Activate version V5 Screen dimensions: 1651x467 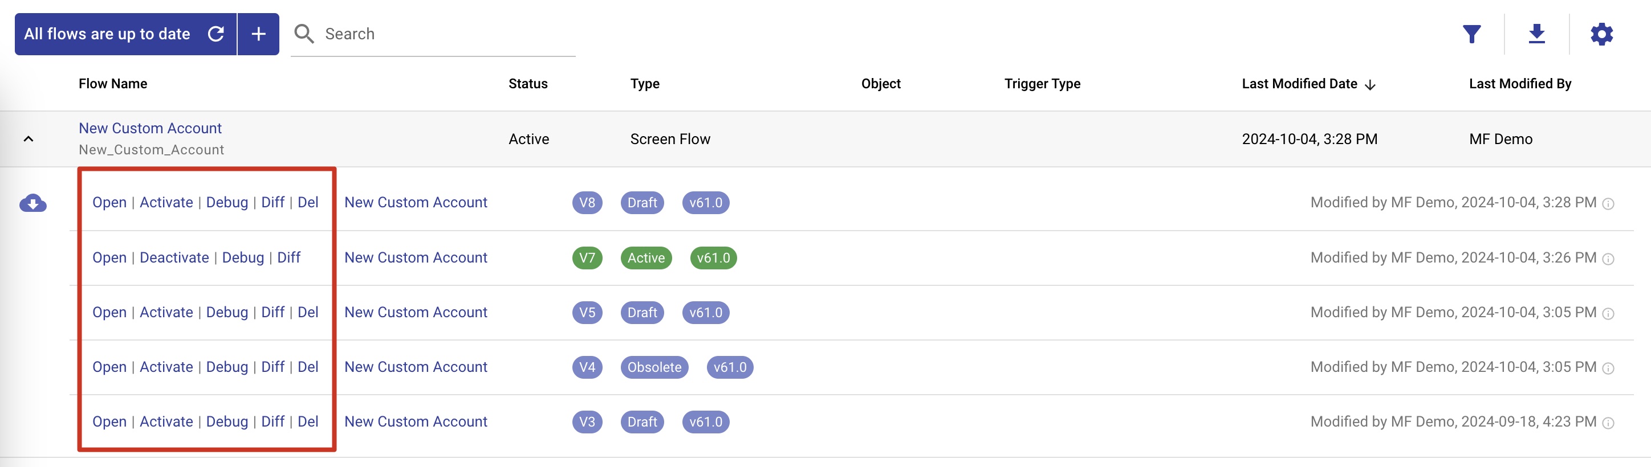166,312
